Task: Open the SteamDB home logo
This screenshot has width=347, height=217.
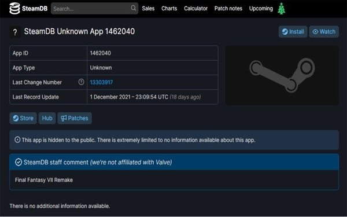Action: (x=28, y=9)
